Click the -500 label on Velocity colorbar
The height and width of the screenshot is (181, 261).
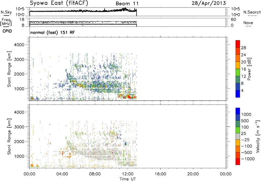click(247, 153)
